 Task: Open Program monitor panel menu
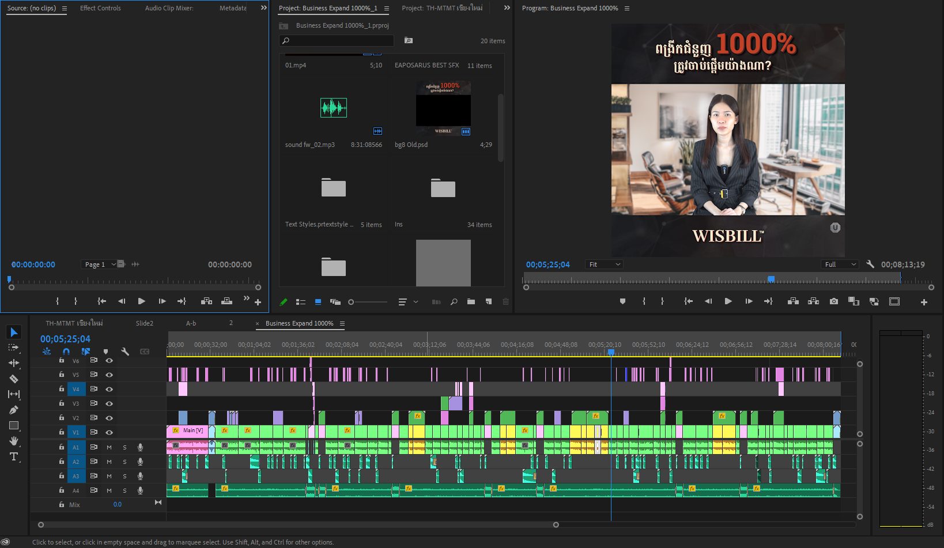tap(627, 9)
